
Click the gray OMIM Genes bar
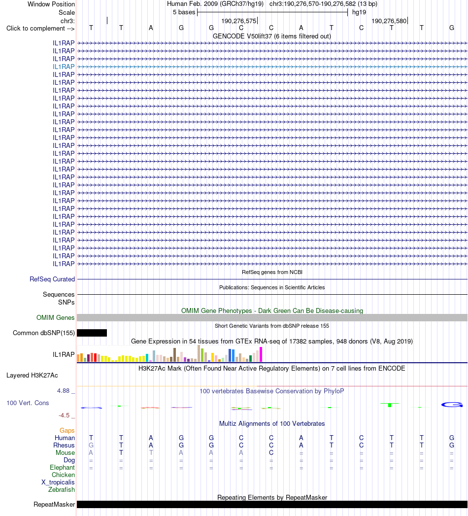point(272,317)
